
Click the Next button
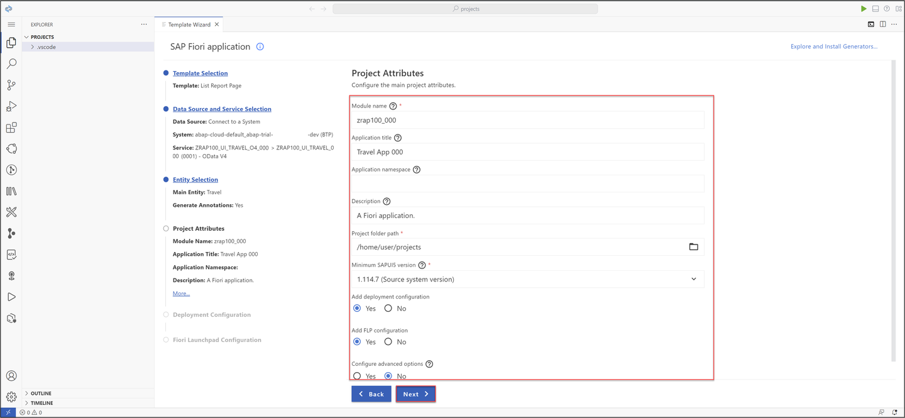[x=415, y=394]
